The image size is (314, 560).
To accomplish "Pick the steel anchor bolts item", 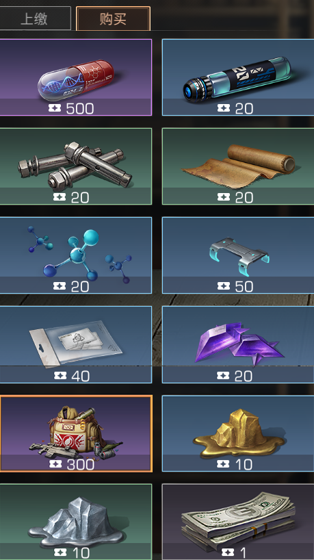I will tap(76, 166).
